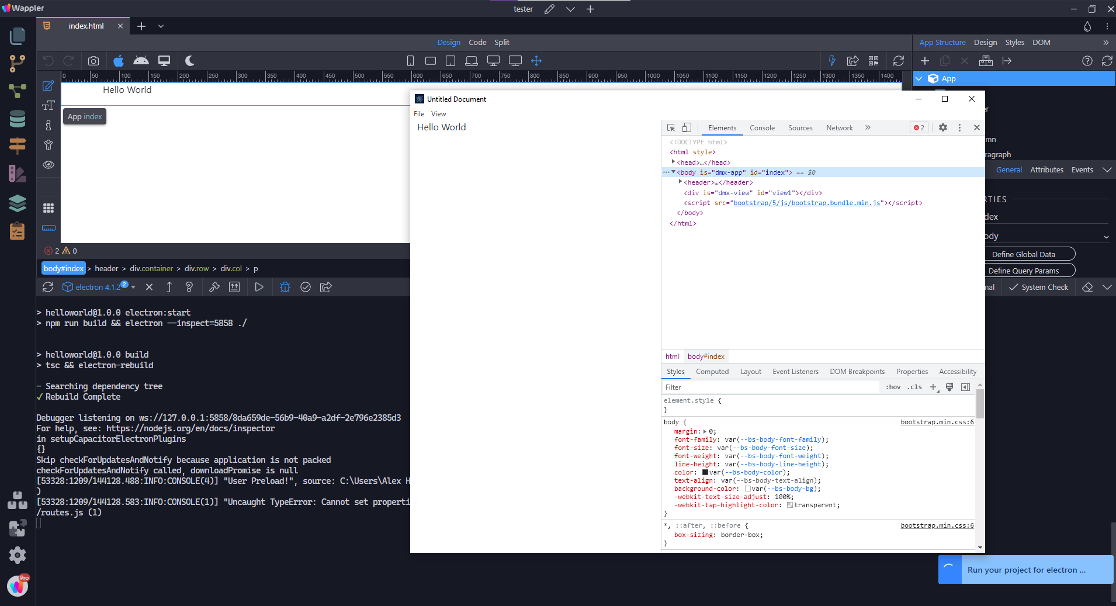Open help question mark in App Structure
The image size is (1116, 606).
1087,61
